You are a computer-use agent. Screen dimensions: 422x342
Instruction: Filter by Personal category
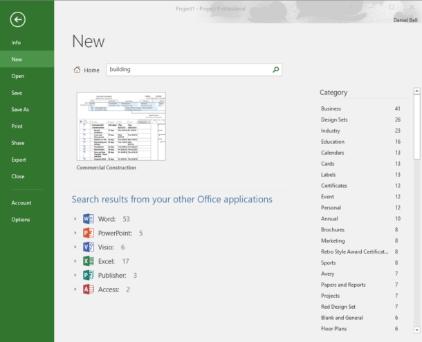click(360, 208)
